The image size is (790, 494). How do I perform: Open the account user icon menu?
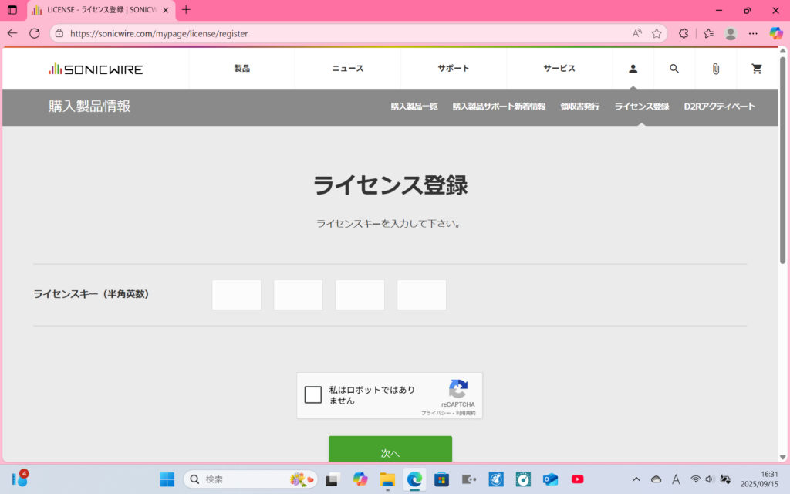coord(633,69)
